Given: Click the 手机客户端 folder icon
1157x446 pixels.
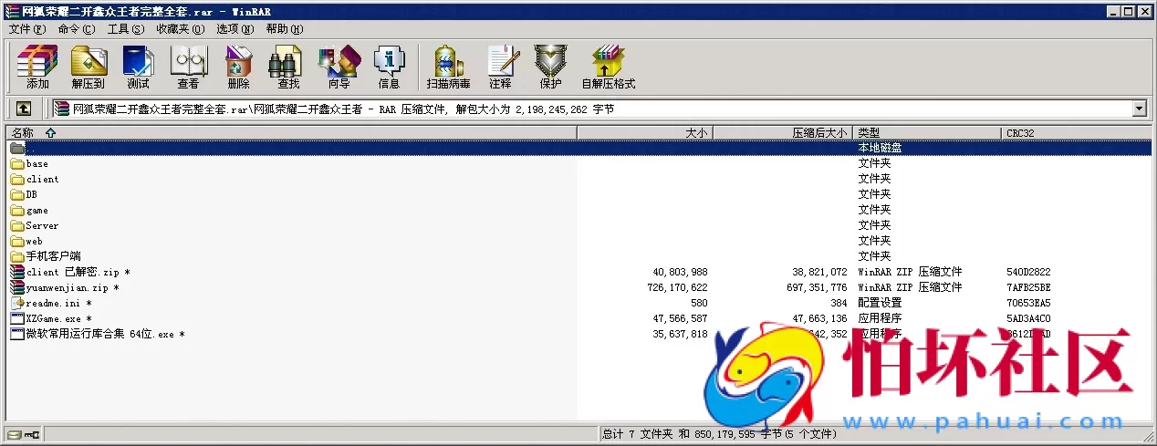Looking at the screenshot, I should (17, 257).
